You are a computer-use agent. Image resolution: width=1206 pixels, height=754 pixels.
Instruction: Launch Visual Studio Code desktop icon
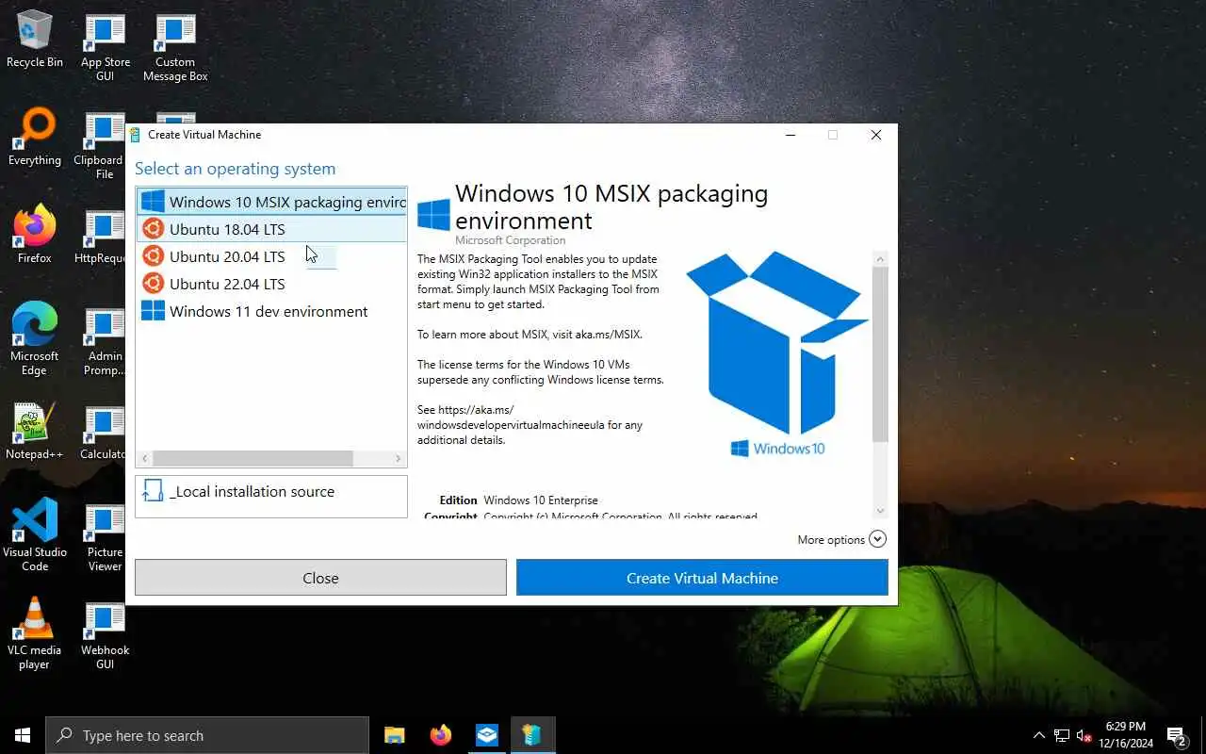point(35,536)
